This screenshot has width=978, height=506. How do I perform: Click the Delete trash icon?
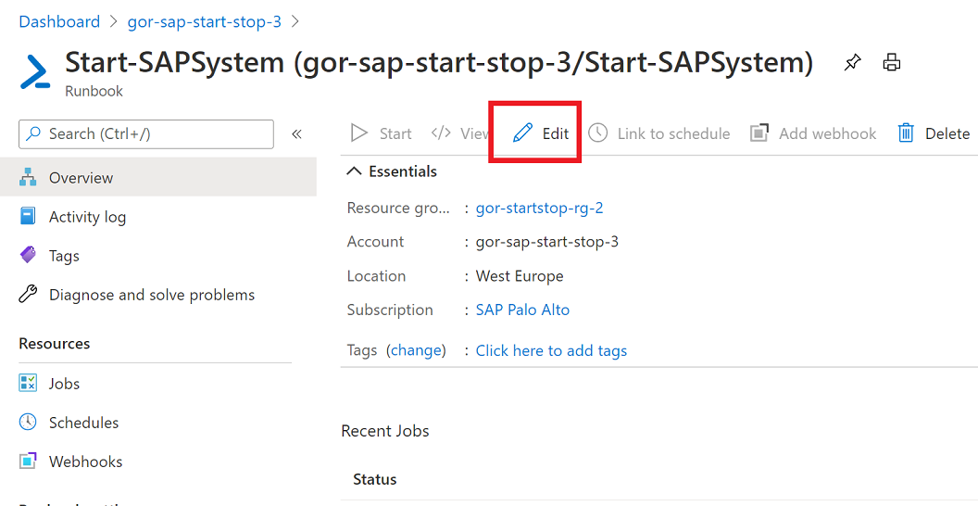[906, 133]
